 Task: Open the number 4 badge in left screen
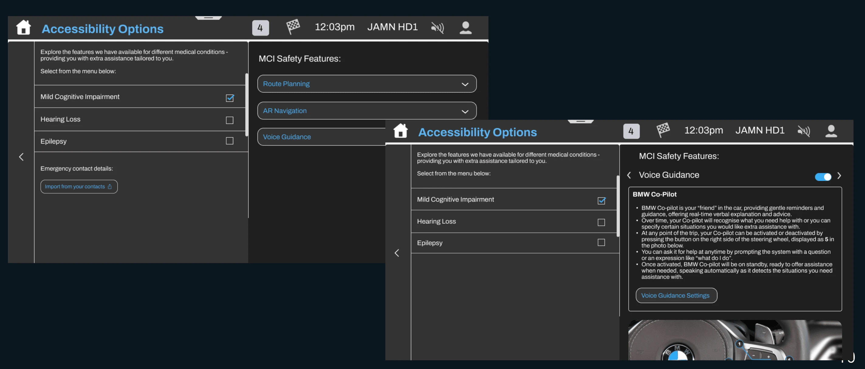(260, 28)
